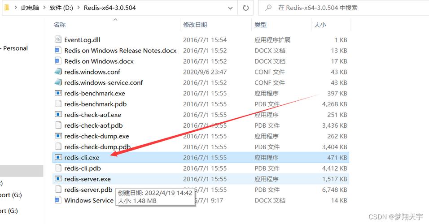Click the 2020/9/6 23:47 modified date
Screen dimensions: 429x224
pyautogui.click(x=205, y=72)
